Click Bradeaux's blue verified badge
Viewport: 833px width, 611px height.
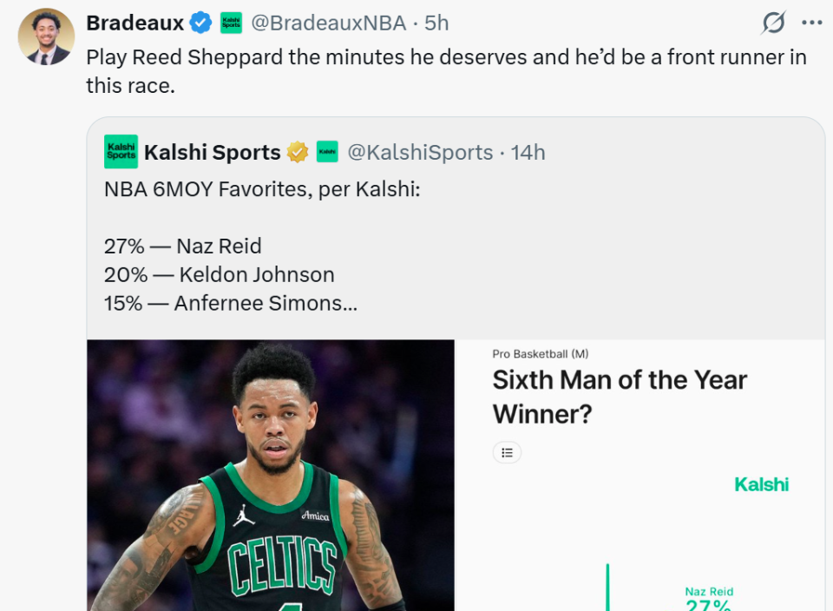pos(200,23)
